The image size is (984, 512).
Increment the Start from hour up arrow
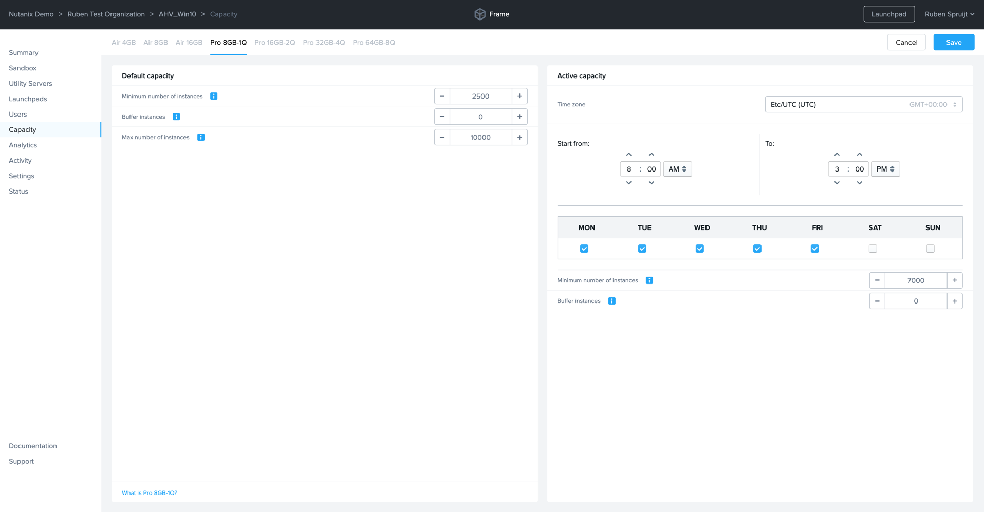point(629,154)
